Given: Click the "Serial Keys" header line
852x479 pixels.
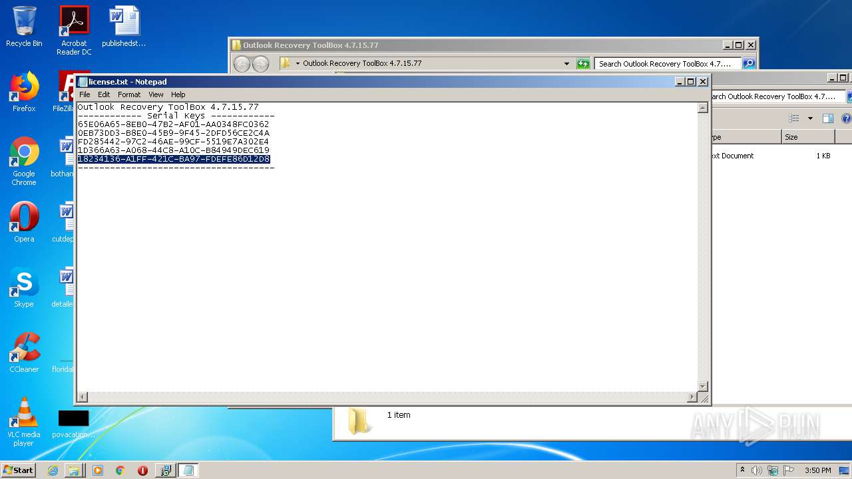Looking at the screenshot, I should [x=176, y=116].
